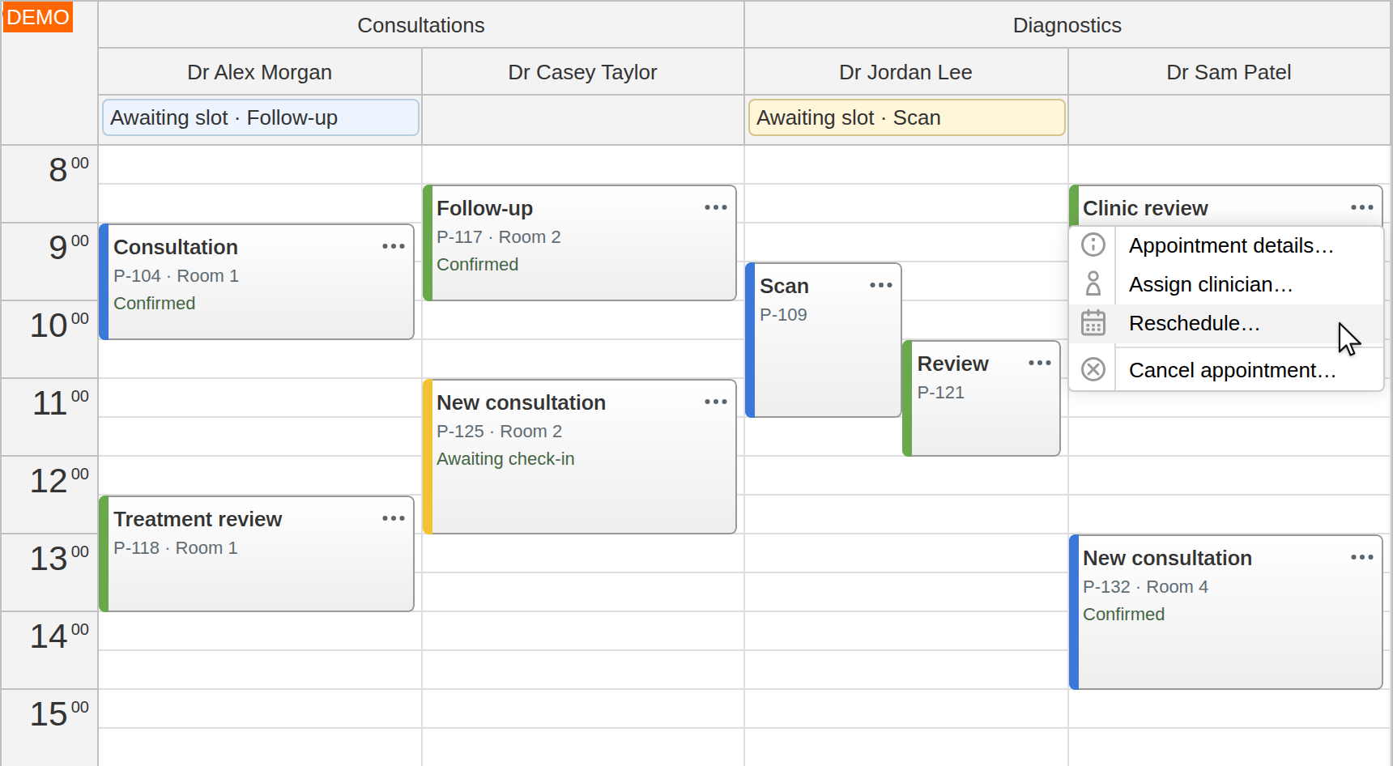Image resolution: width=1393 pixels, height=766 pixels.
Task: Select Assign clinician… in the context menu
Action: point(1226,284)
